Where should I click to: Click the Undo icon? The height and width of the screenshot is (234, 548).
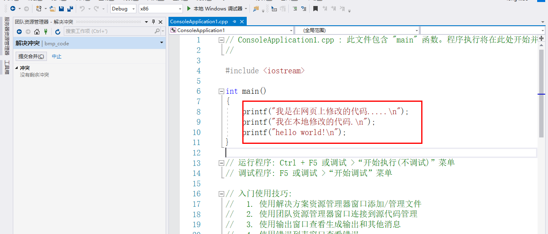(81, 8)
